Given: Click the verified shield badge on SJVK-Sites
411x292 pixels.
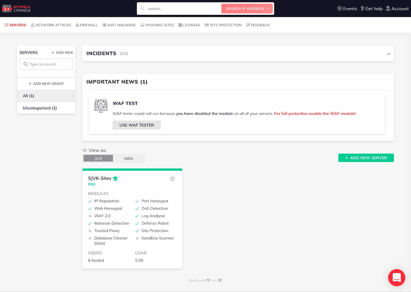Looking at the screenshot, I should coord(115,179).
